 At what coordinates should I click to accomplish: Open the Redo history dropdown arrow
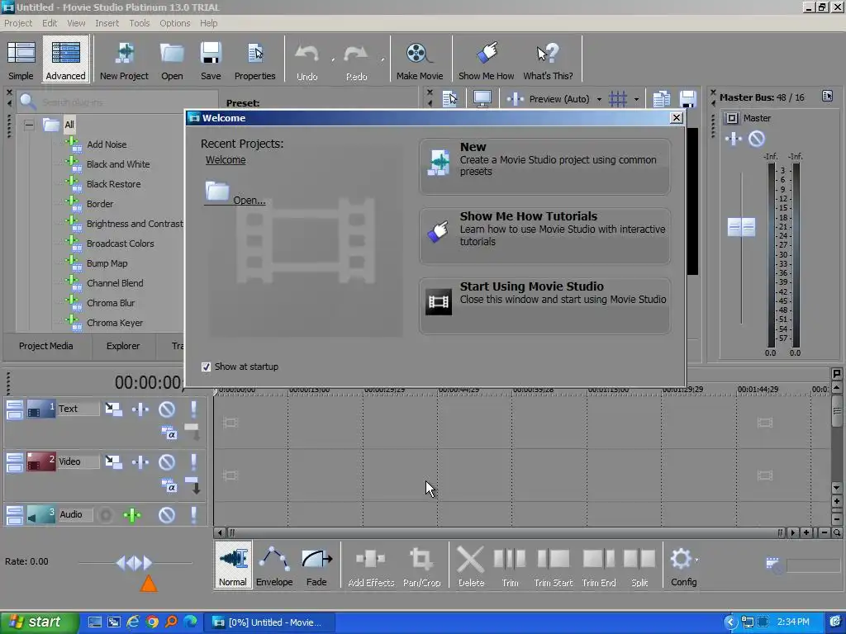point(383,59)
